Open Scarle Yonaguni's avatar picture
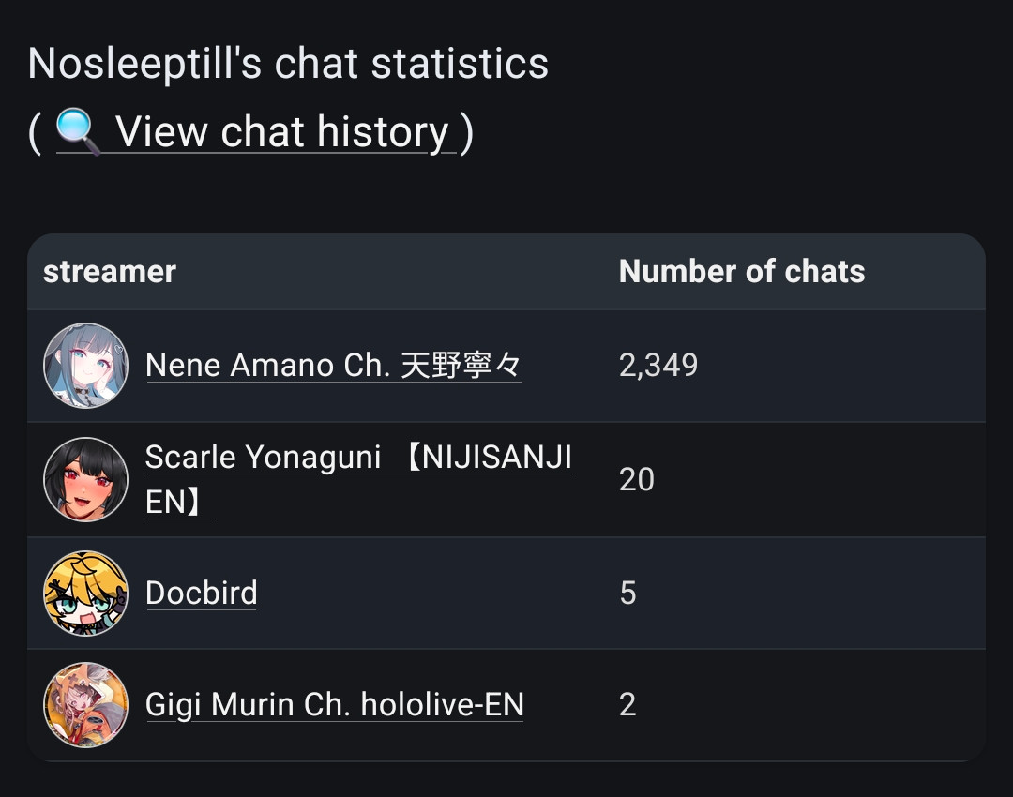This screenshot has width=1013, height=797. 85,479
